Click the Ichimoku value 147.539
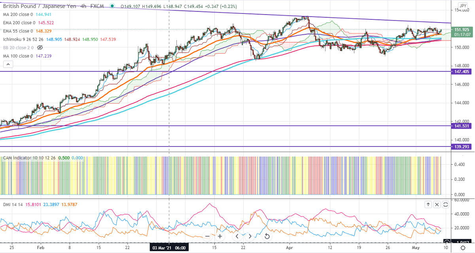Image resolution: width=475 pixels, height=253 pixels. [x=108, y=39]
